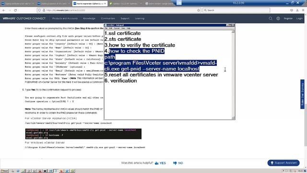Open Notepad Edit menu
The width and height of the screenshot is (307, 173).
tap(111, 28)
